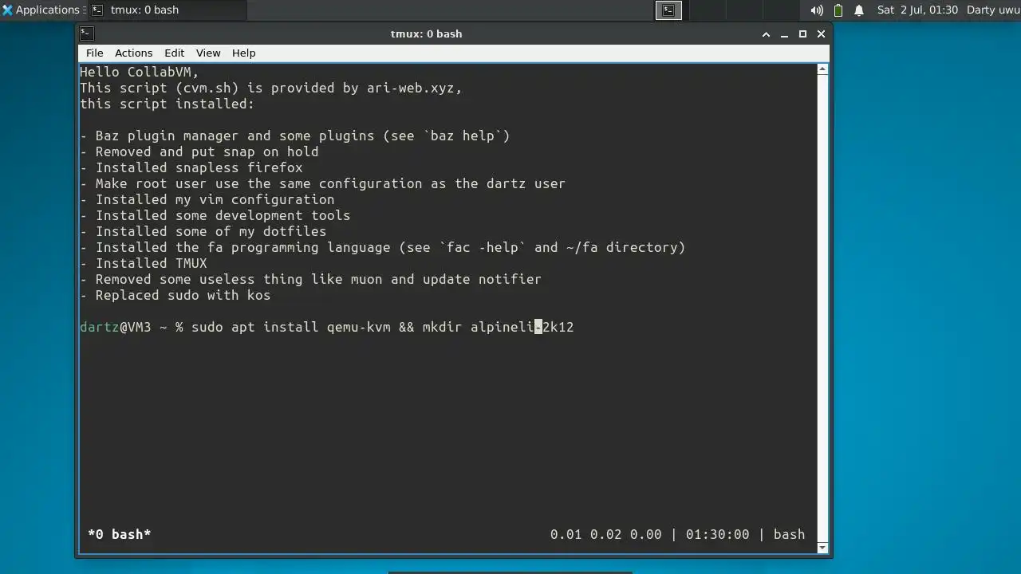1021x574 pixels.
Task: Close the tmux terminal window
Action: pos(821,34)
